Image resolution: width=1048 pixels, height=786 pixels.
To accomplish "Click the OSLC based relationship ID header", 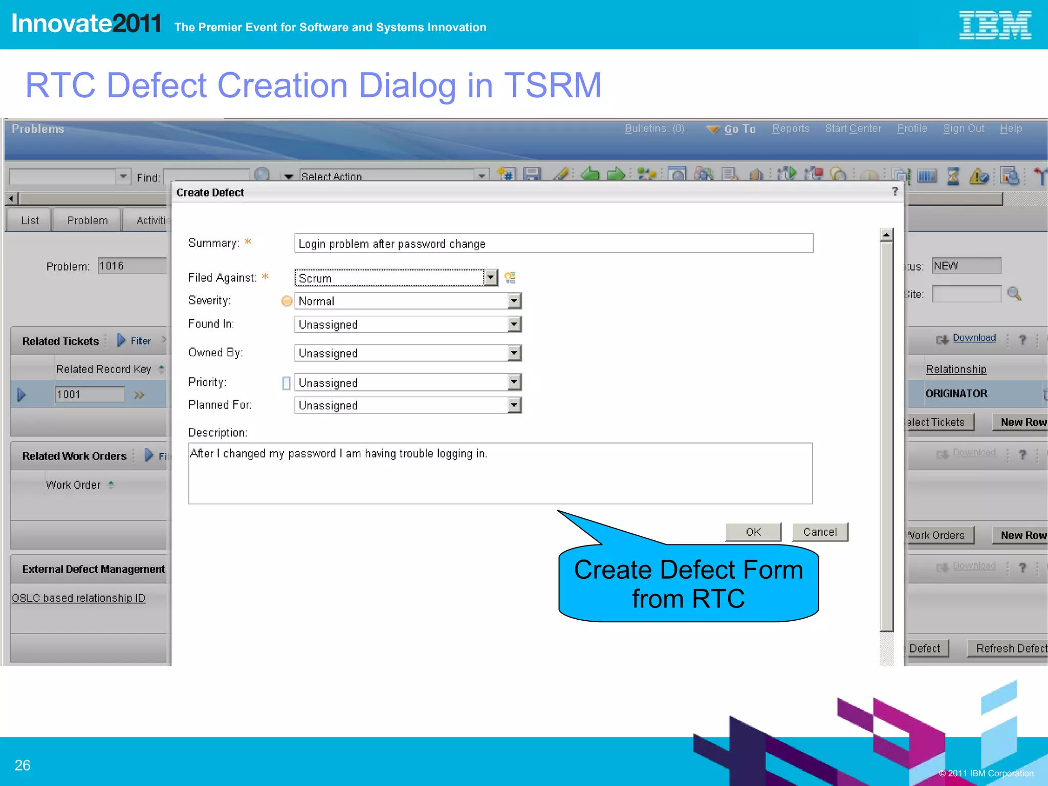I will (x=79, y=598).
